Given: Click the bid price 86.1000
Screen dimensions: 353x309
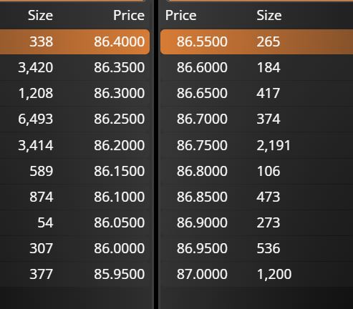Looking at the screenshot, I should 119,197.
